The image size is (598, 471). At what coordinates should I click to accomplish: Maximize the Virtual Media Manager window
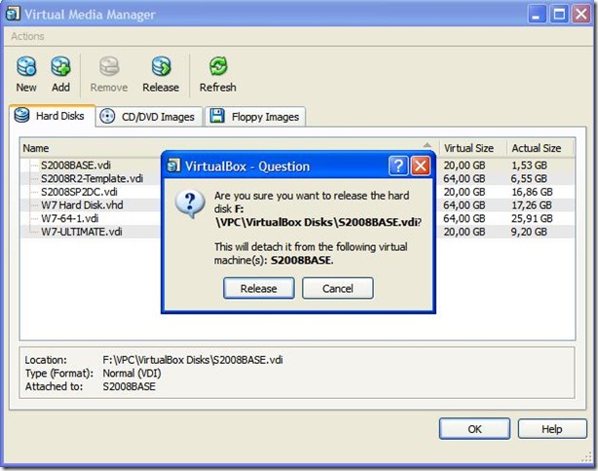tap(559, 14)
